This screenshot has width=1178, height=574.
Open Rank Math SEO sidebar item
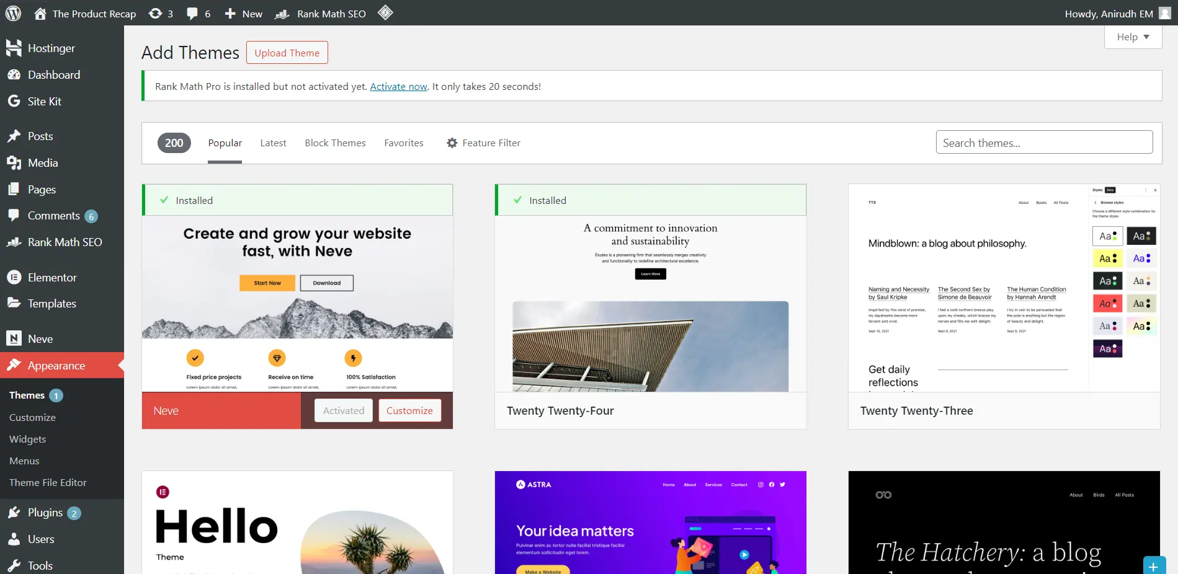tap(62, 242)
